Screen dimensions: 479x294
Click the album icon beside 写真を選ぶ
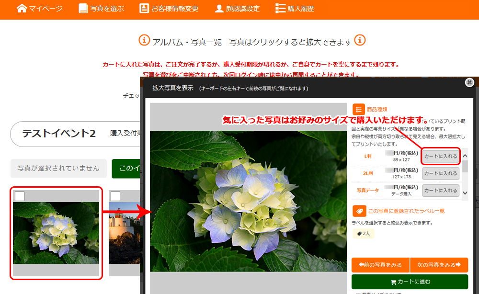tap(83, 8)
